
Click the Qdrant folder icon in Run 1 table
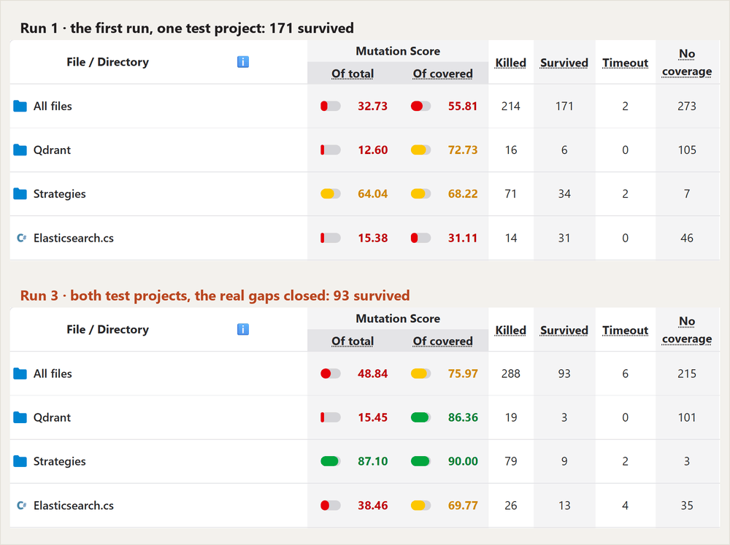click(20, 150)
